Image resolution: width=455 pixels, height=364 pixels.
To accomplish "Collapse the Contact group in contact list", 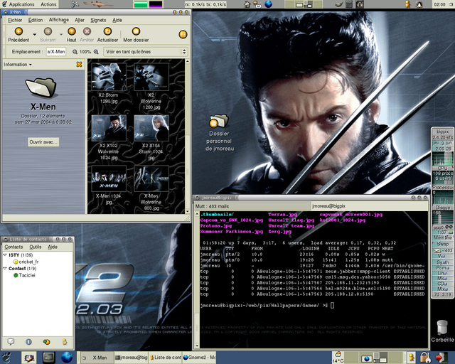I will (x=5, y=269).
